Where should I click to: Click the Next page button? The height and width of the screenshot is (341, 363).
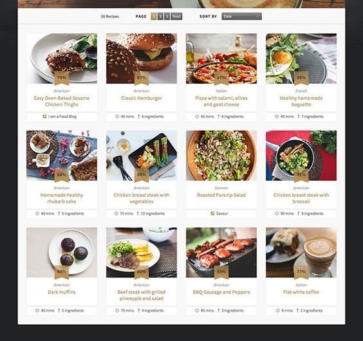[x=176, y=16]
